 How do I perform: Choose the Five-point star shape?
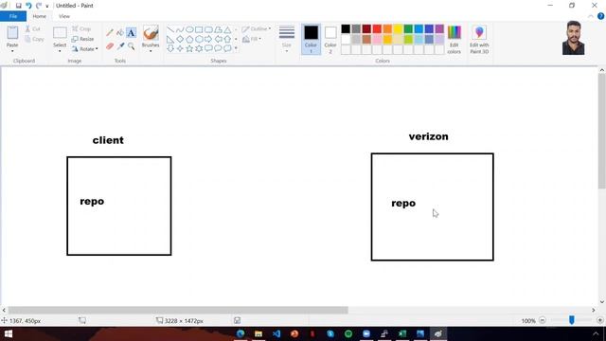click(189, 48)
